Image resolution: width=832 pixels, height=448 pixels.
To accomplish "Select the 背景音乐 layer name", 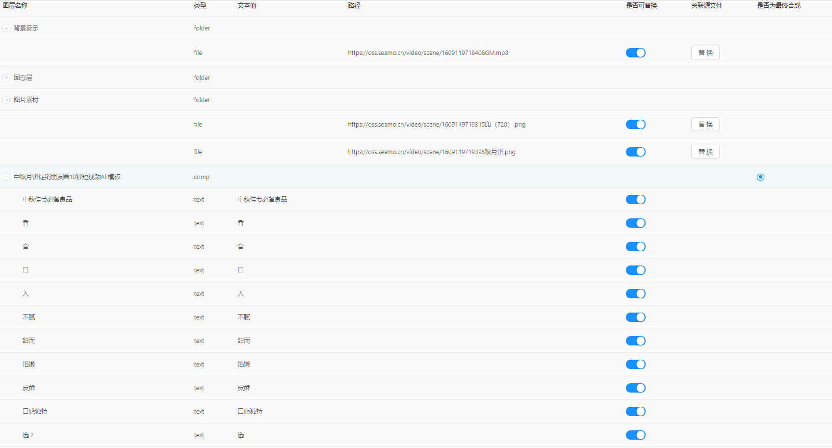I will tap(26, 28).
